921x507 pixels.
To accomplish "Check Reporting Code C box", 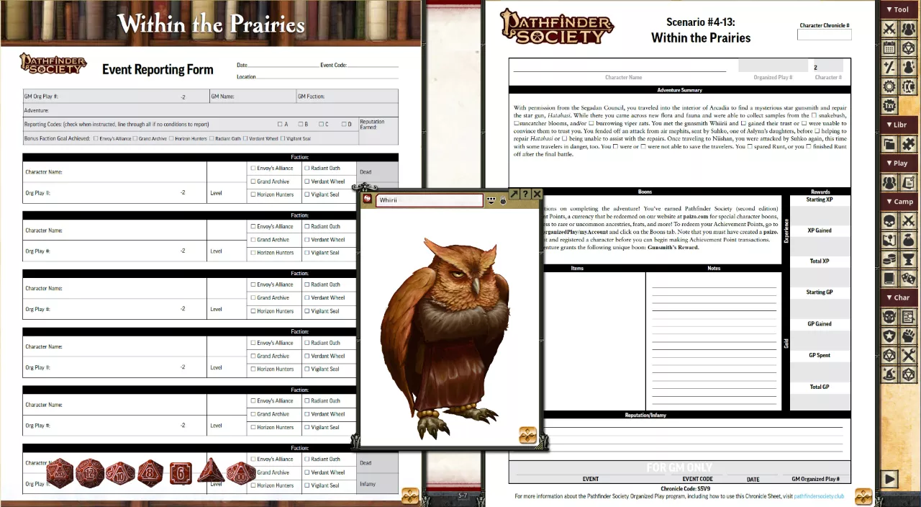I will [322, 124].
